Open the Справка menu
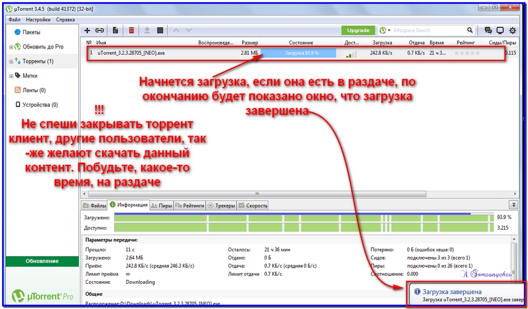Screen dimensions: 528x309 tap(65, 20)
